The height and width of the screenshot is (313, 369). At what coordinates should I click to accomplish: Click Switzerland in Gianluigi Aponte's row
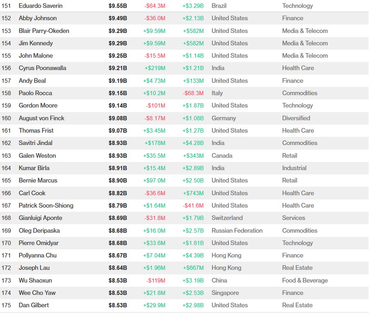[227, 218]
